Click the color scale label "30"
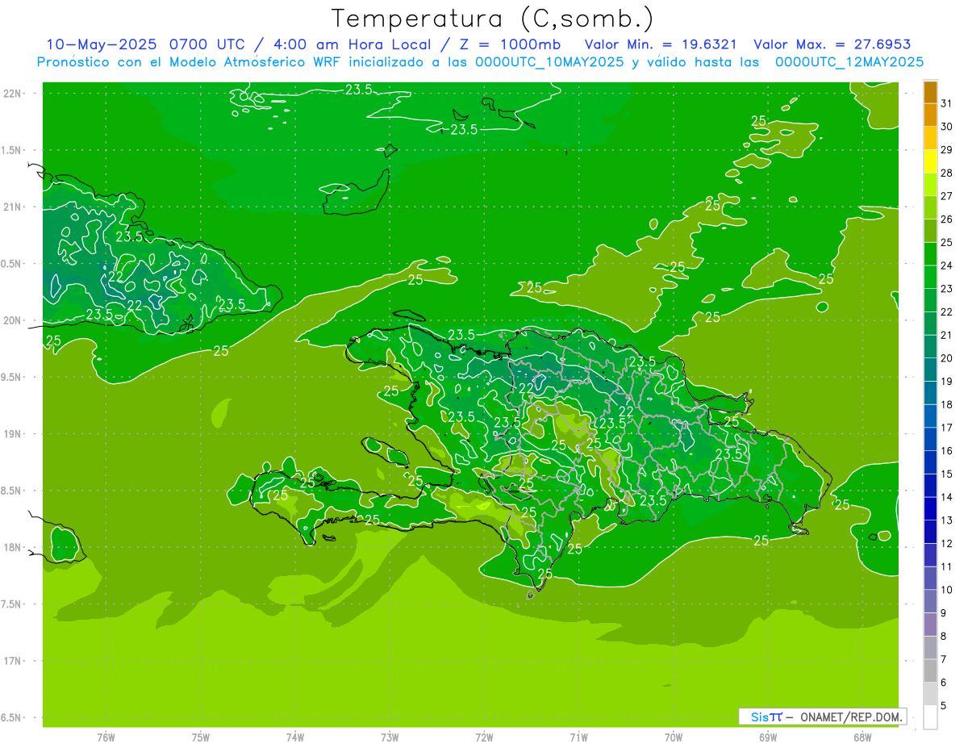 (x=947, y=127)
